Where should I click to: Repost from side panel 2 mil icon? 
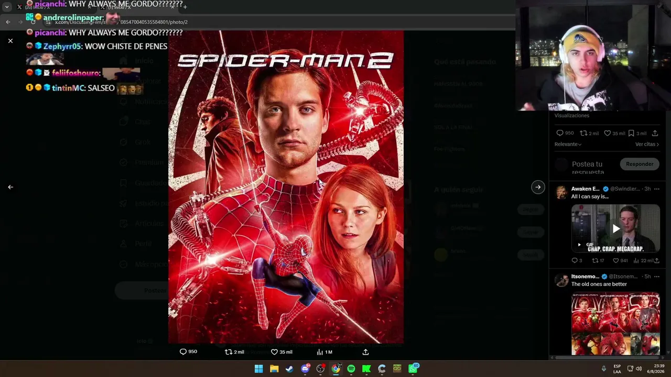pos(589,133)
